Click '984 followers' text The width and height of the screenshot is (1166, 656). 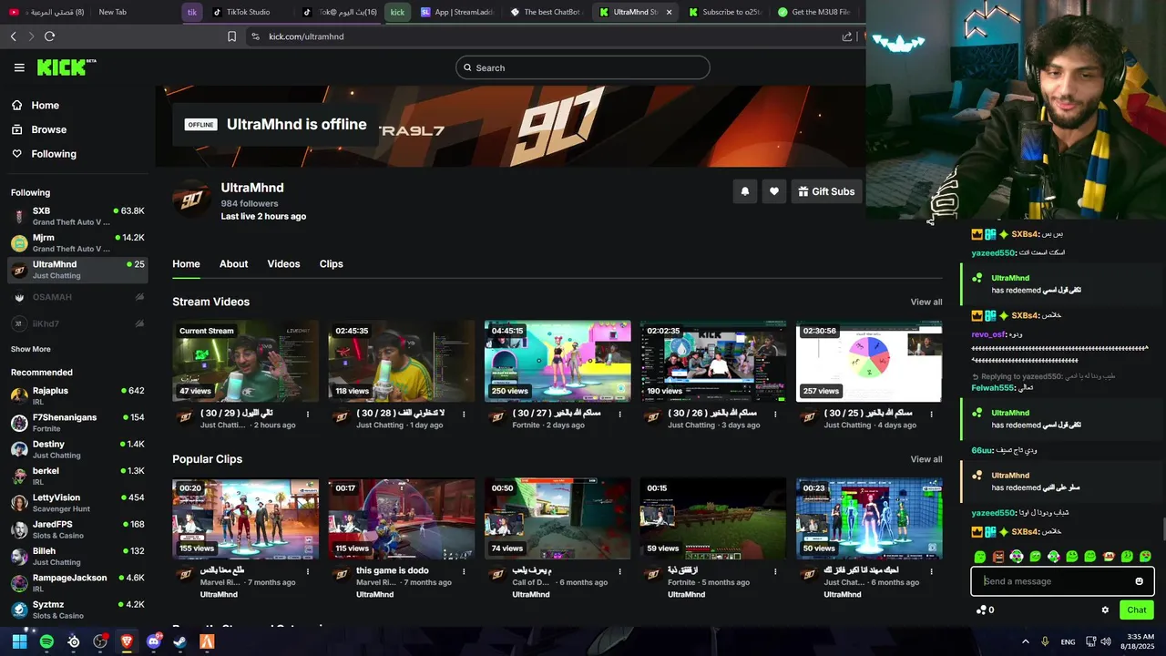pyautogui.click(x=250, y=203)
